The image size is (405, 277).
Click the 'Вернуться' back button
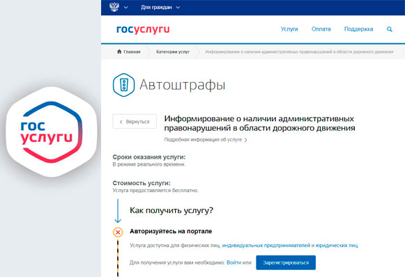pyautogui.click(x=135, y=122)
